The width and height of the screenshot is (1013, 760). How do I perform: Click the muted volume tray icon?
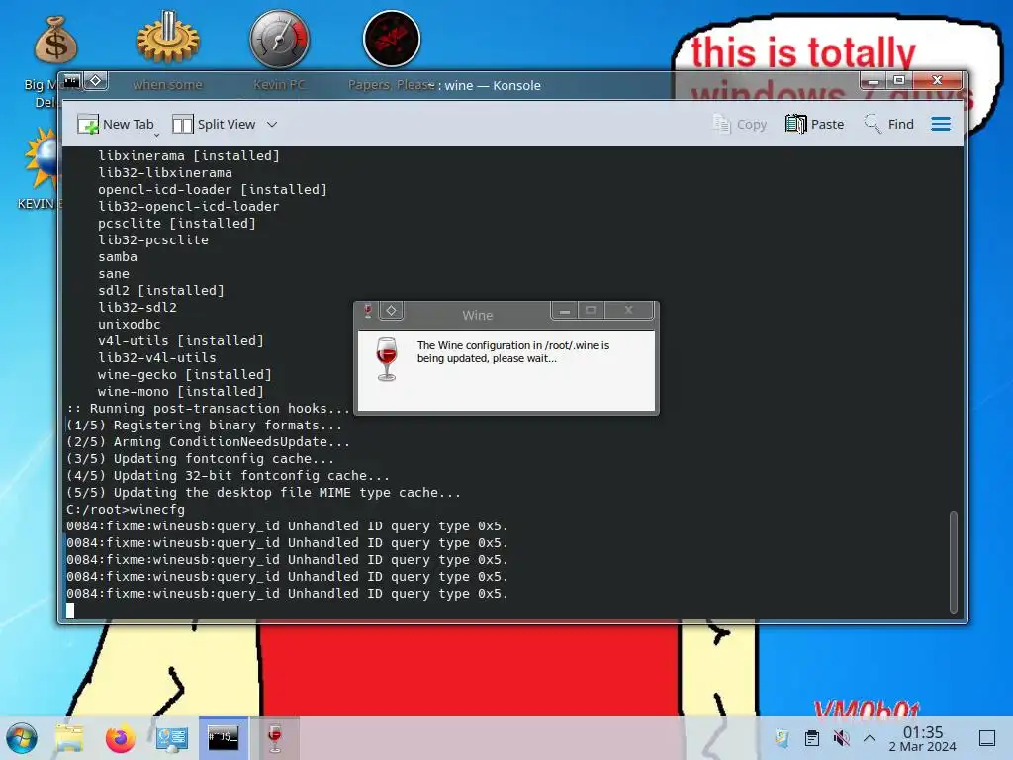click(x=841, y=738)
